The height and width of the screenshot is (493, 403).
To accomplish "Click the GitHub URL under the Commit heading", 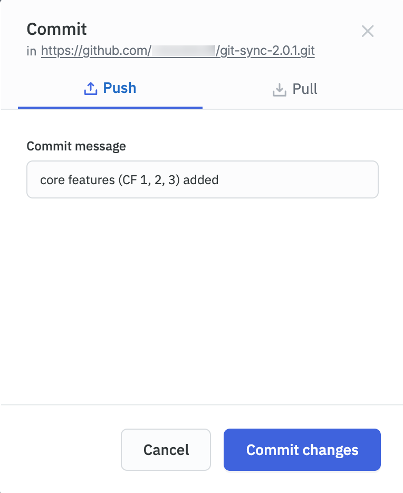I will click(178, 51).
